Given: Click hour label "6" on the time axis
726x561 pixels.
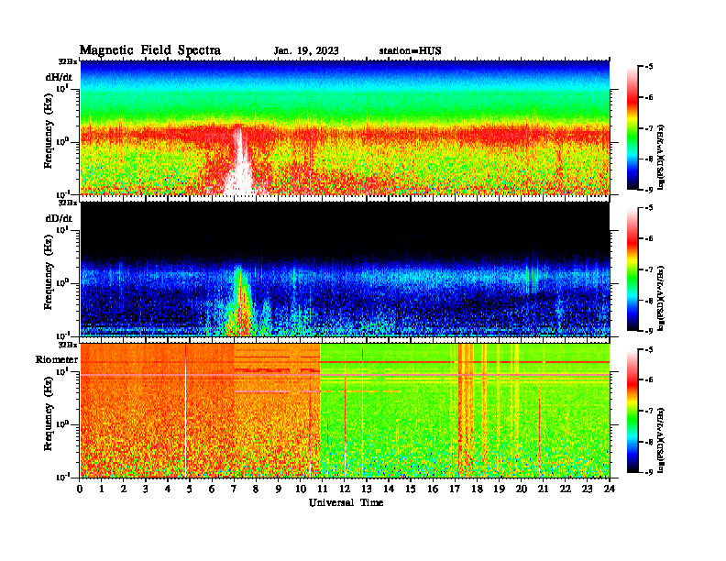Looking at the screenshot, I should tap(212, 489).
